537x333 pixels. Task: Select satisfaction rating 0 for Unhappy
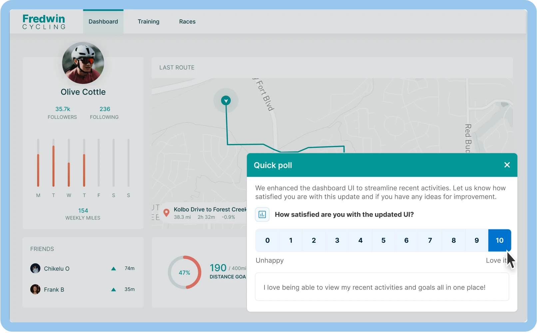(x=267, y=240)
